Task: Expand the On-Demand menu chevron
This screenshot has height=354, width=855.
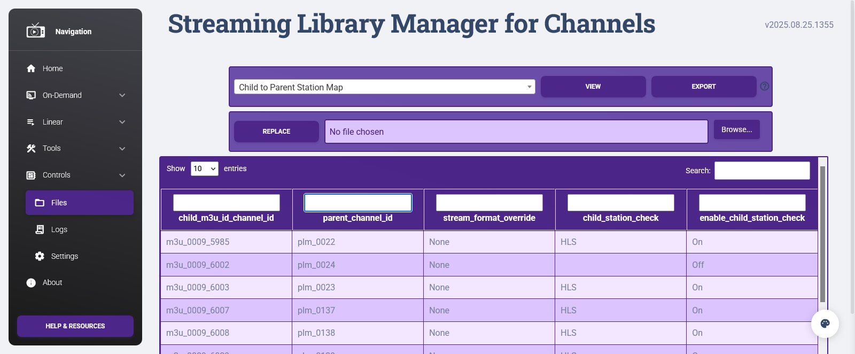Action: pyautogui.click(x=122, y=95)
